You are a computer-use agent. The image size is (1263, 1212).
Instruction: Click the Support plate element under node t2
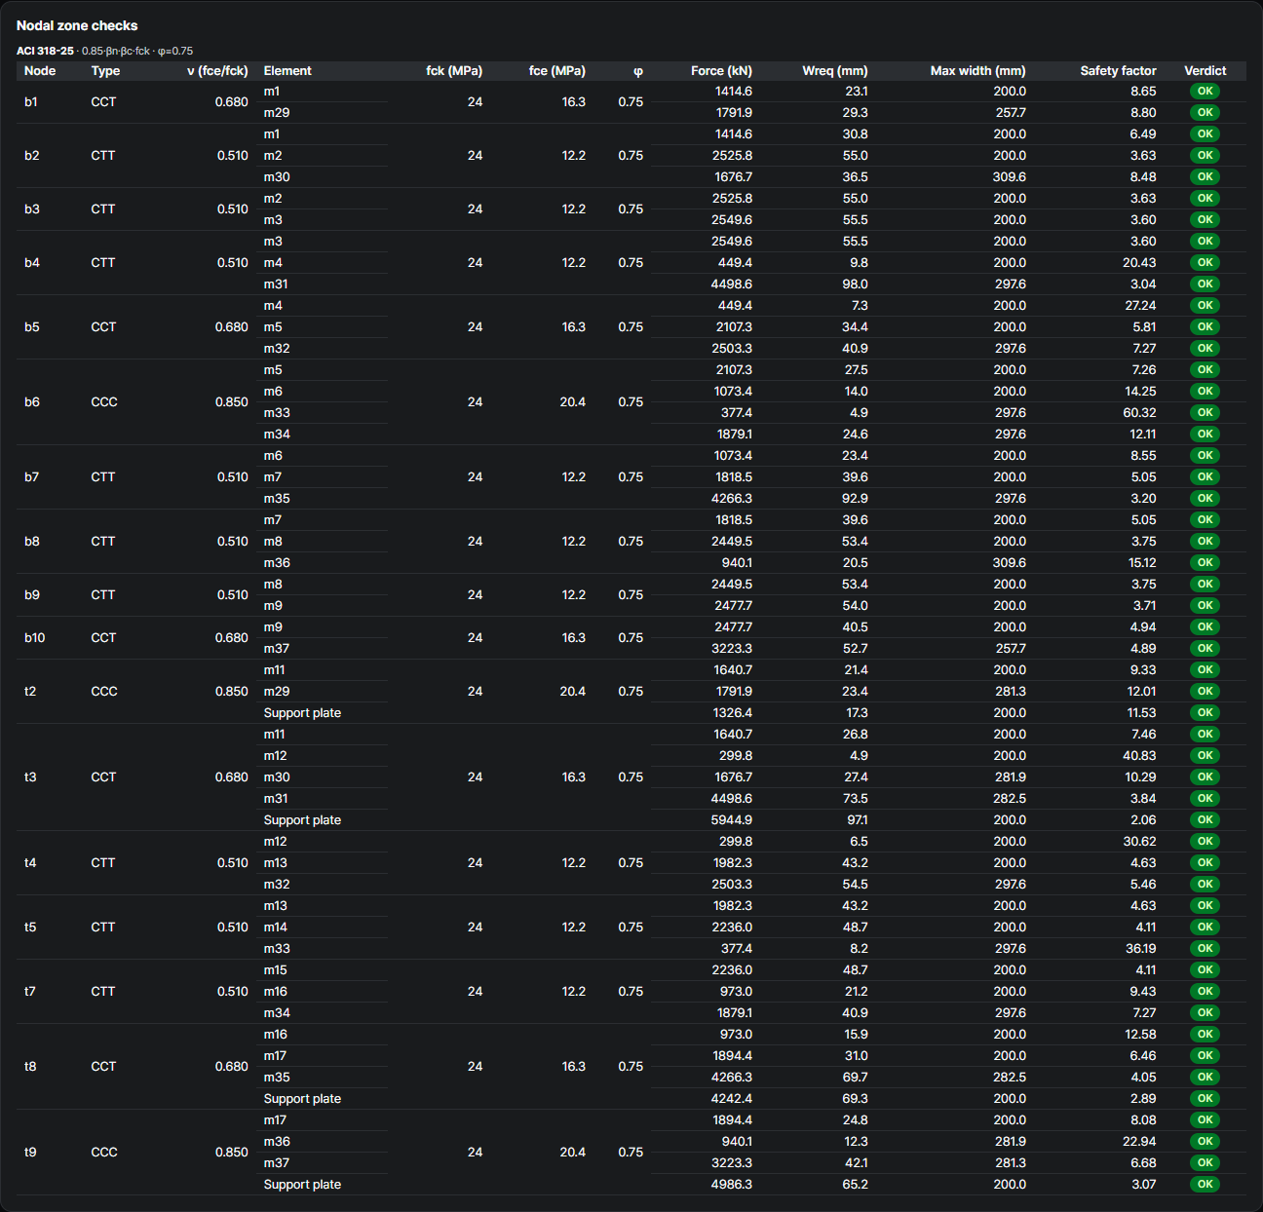click(x=302, y=712)
